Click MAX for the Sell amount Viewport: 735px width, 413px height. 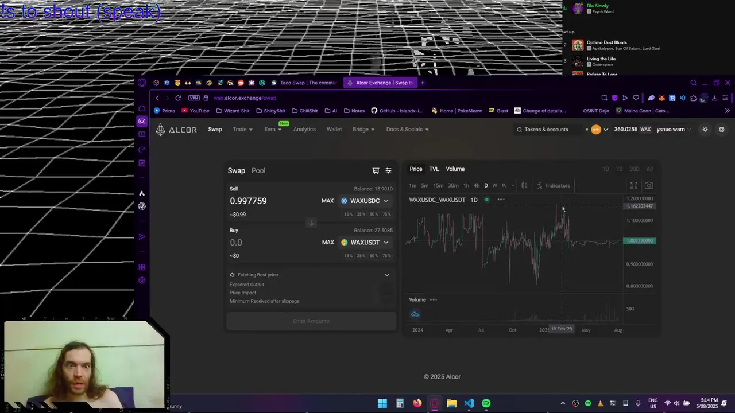[327, 201]
